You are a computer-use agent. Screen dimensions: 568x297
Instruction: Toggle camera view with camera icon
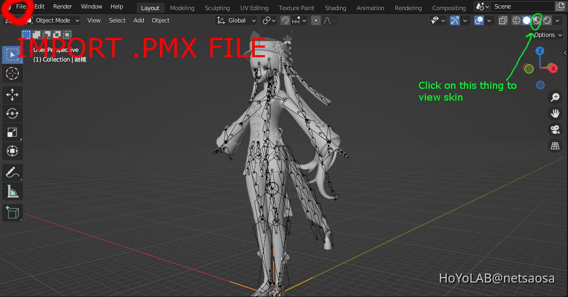pyautogui.click(x=555, y=130)
